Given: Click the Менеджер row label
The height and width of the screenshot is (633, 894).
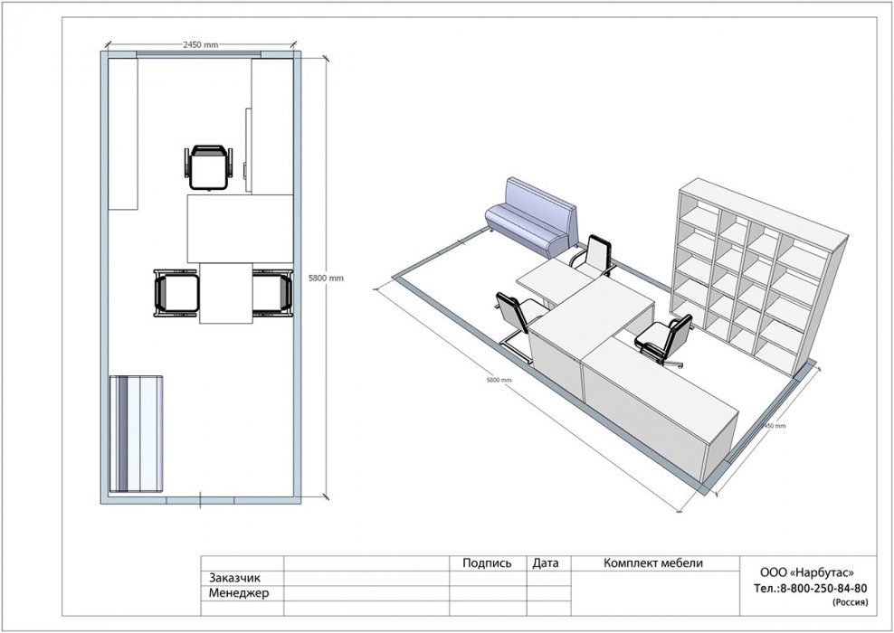Looking at the screenshot, I should [239, 594].
